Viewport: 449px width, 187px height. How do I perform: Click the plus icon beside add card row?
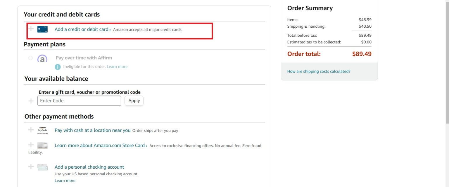click(x=31, y=29)
